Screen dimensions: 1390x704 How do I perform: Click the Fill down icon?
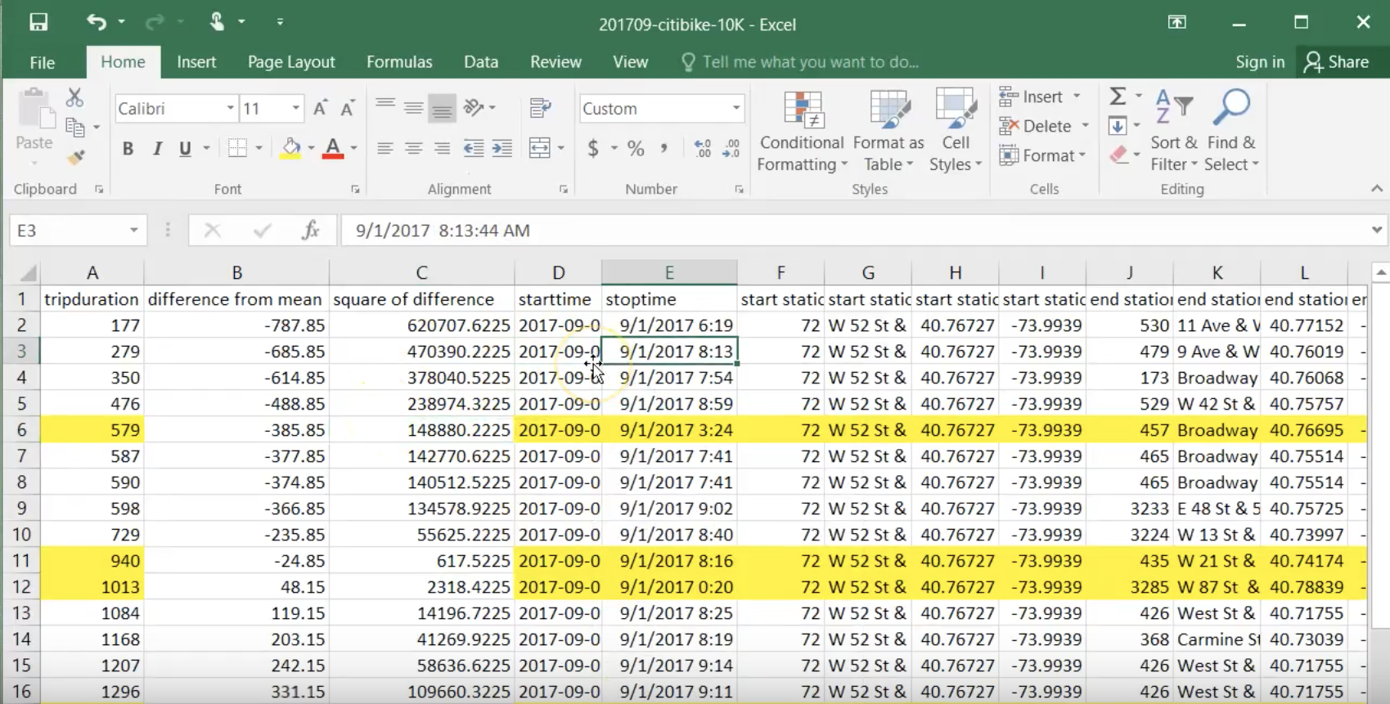[1118, 126]
